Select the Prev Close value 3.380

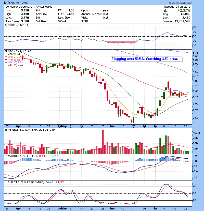(25, 21)
